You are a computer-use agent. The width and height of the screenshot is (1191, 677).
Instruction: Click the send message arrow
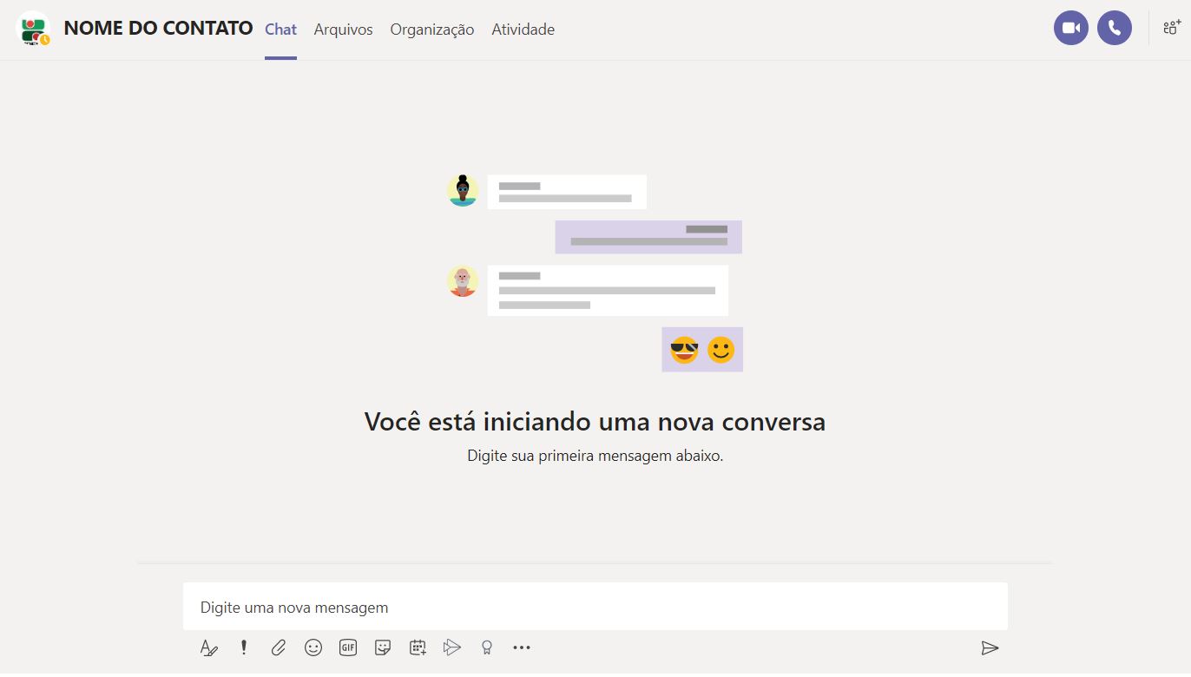pos(990,647)
